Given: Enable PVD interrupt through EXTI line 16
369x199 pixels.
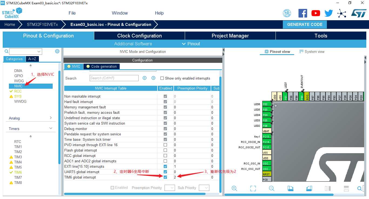Looking at the screenshot, I should pos(165,145).
